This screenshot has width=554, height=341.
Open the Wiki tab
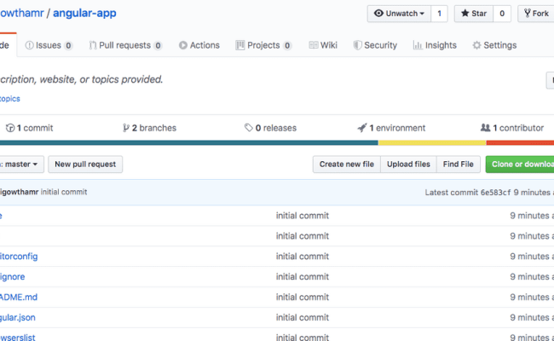coord(323,45)
